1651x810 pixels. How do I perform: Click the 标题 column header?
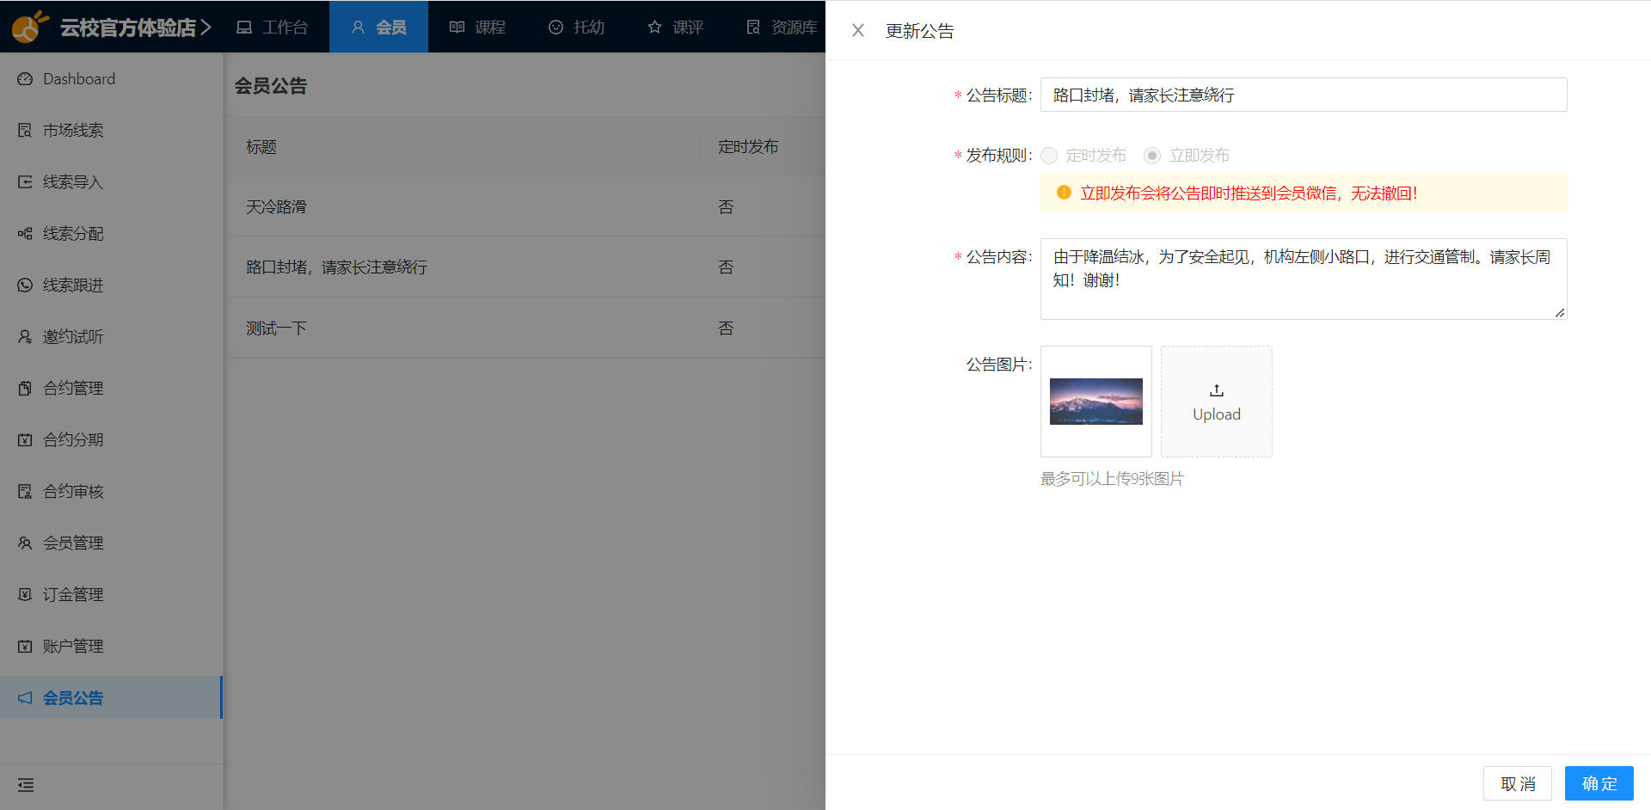coord(261,147)
